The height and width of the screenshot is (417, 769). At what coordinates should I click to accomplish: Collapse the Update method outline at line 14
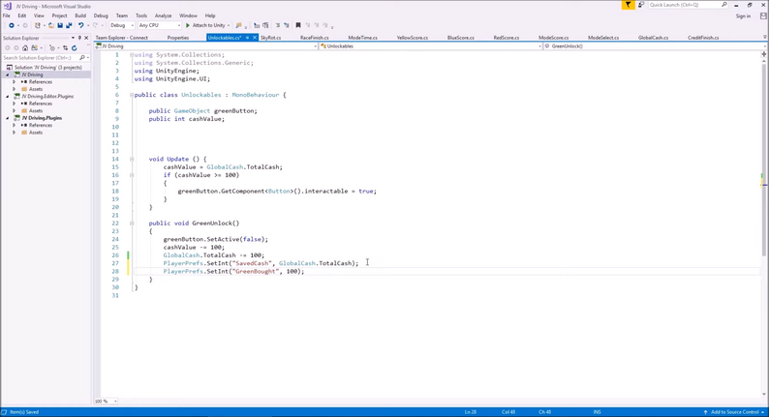(x=132, y=160)
